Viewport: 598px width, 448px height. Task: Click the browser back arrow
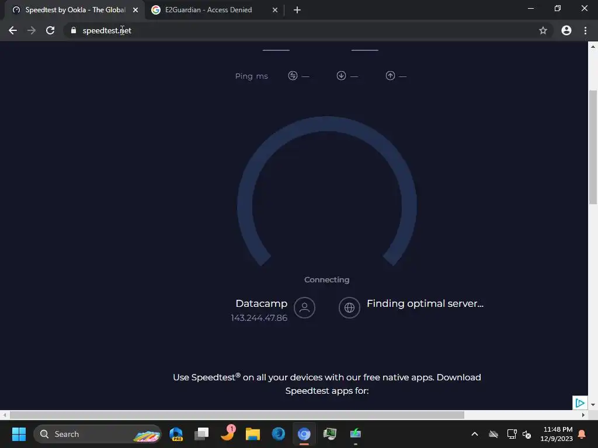[x=13, y=30]
